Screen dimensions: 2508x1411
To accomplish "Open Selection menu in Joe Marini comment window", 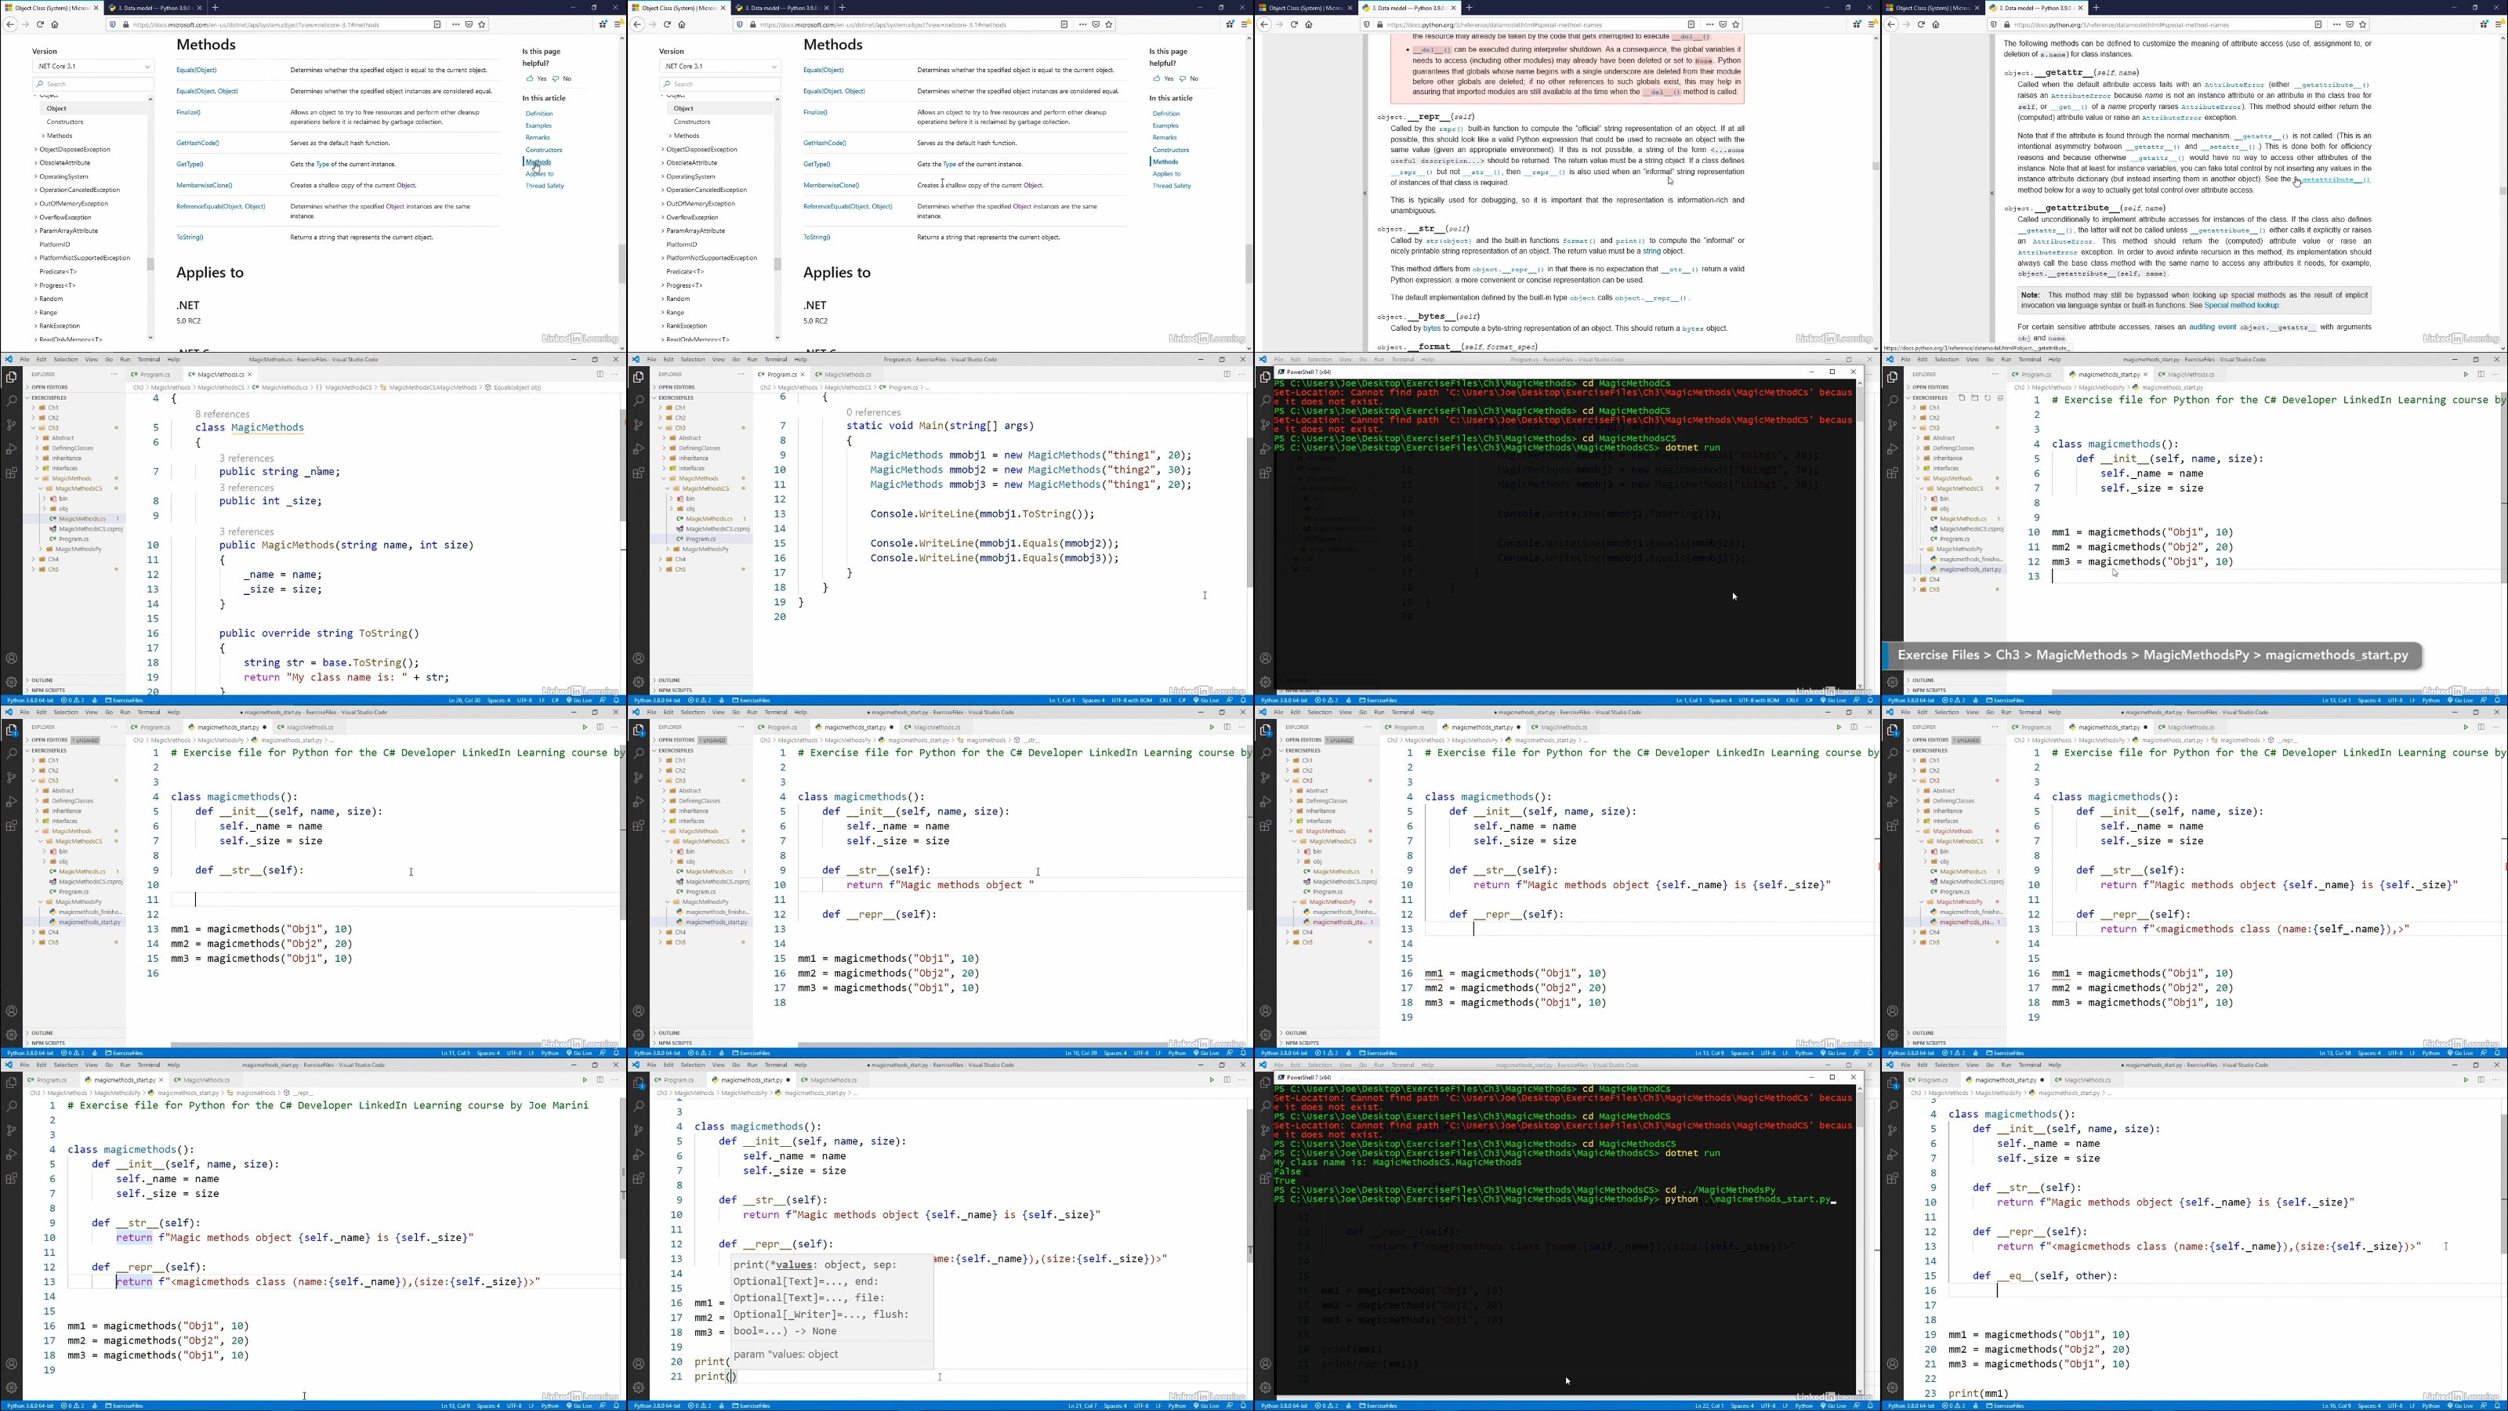I will pyautogui.click(x=65, y=1065).
